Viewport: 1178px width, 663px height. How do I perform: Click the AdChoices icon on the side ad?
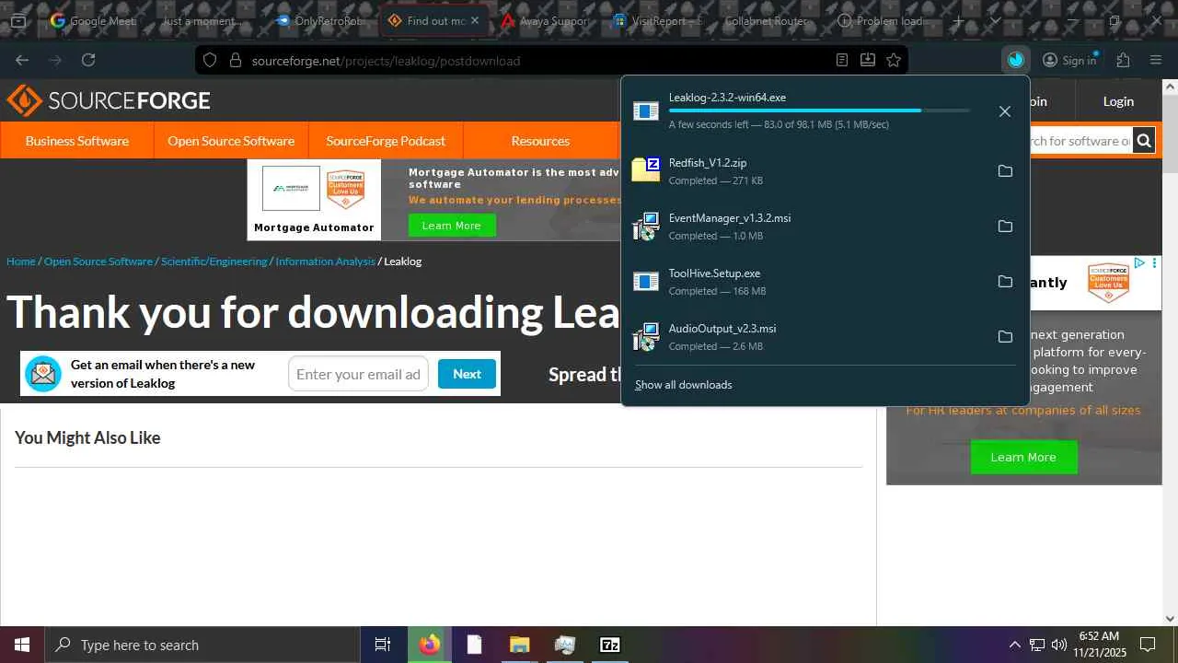pyautogui.click(x=1139, y=263)
